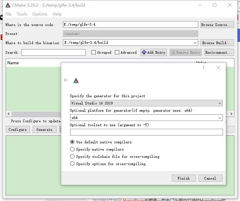Screen dimensions: 240x201
Task: Open the File menu
Action: [x=8, y=14]
